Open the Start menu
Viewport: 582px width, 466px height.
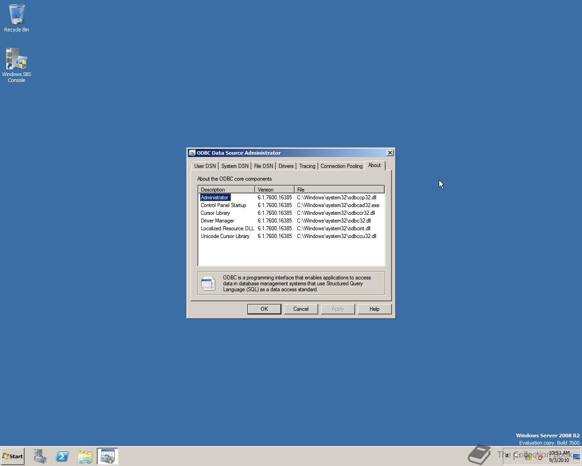(13, 456)
